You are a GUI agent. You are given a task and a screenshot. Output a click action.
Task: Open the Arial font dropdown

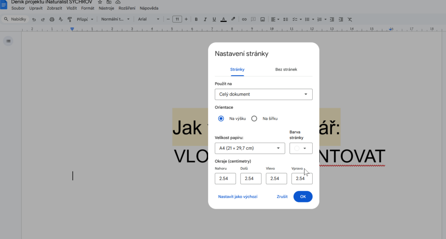[x=148, y=19]
